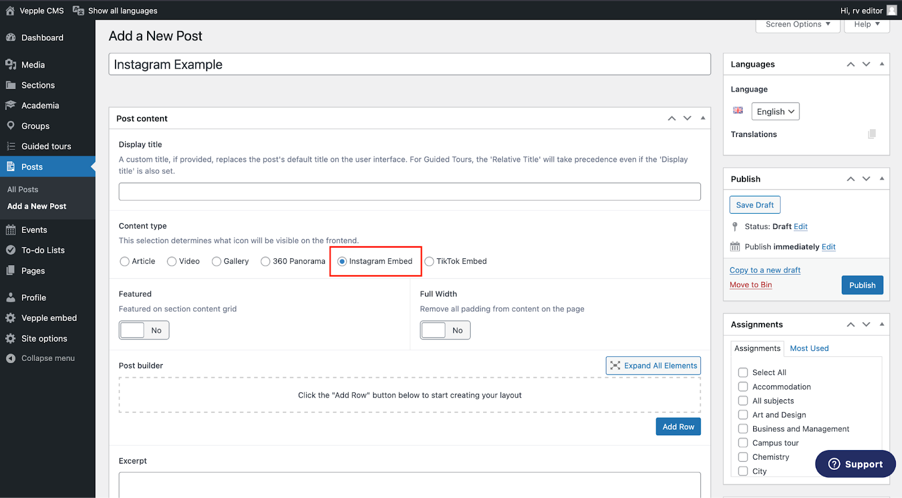
Task: Collapse the Publish panel
Action: [x=882, y=178]
